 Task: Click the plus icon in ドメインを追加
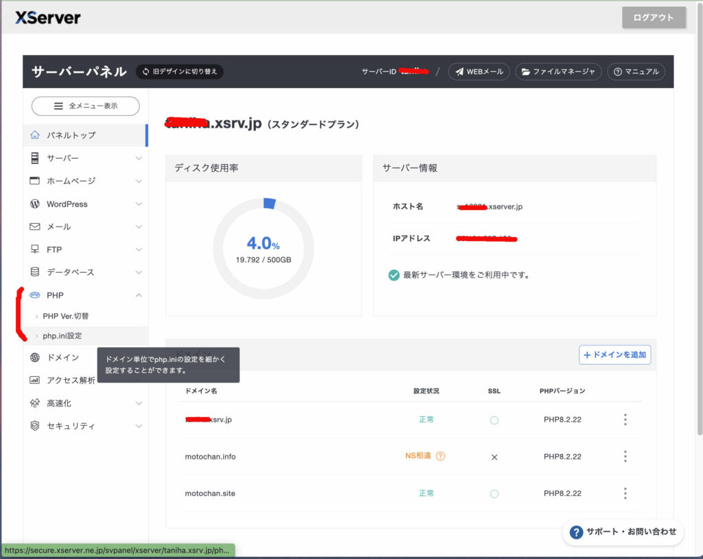pos(587,355)
